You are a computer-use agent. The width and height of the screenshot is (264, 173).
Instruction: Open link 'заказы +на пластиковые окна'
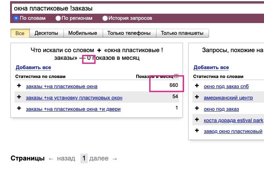coord(61,86)
